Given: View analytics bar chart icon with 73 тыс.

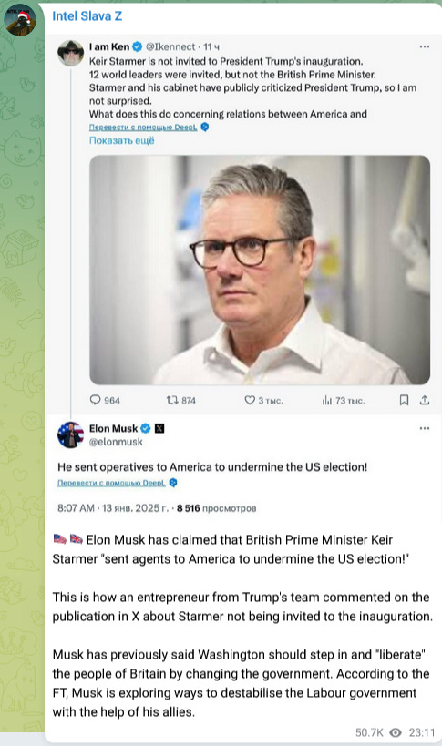Looking at the screenshot, I should coord(326,401).
